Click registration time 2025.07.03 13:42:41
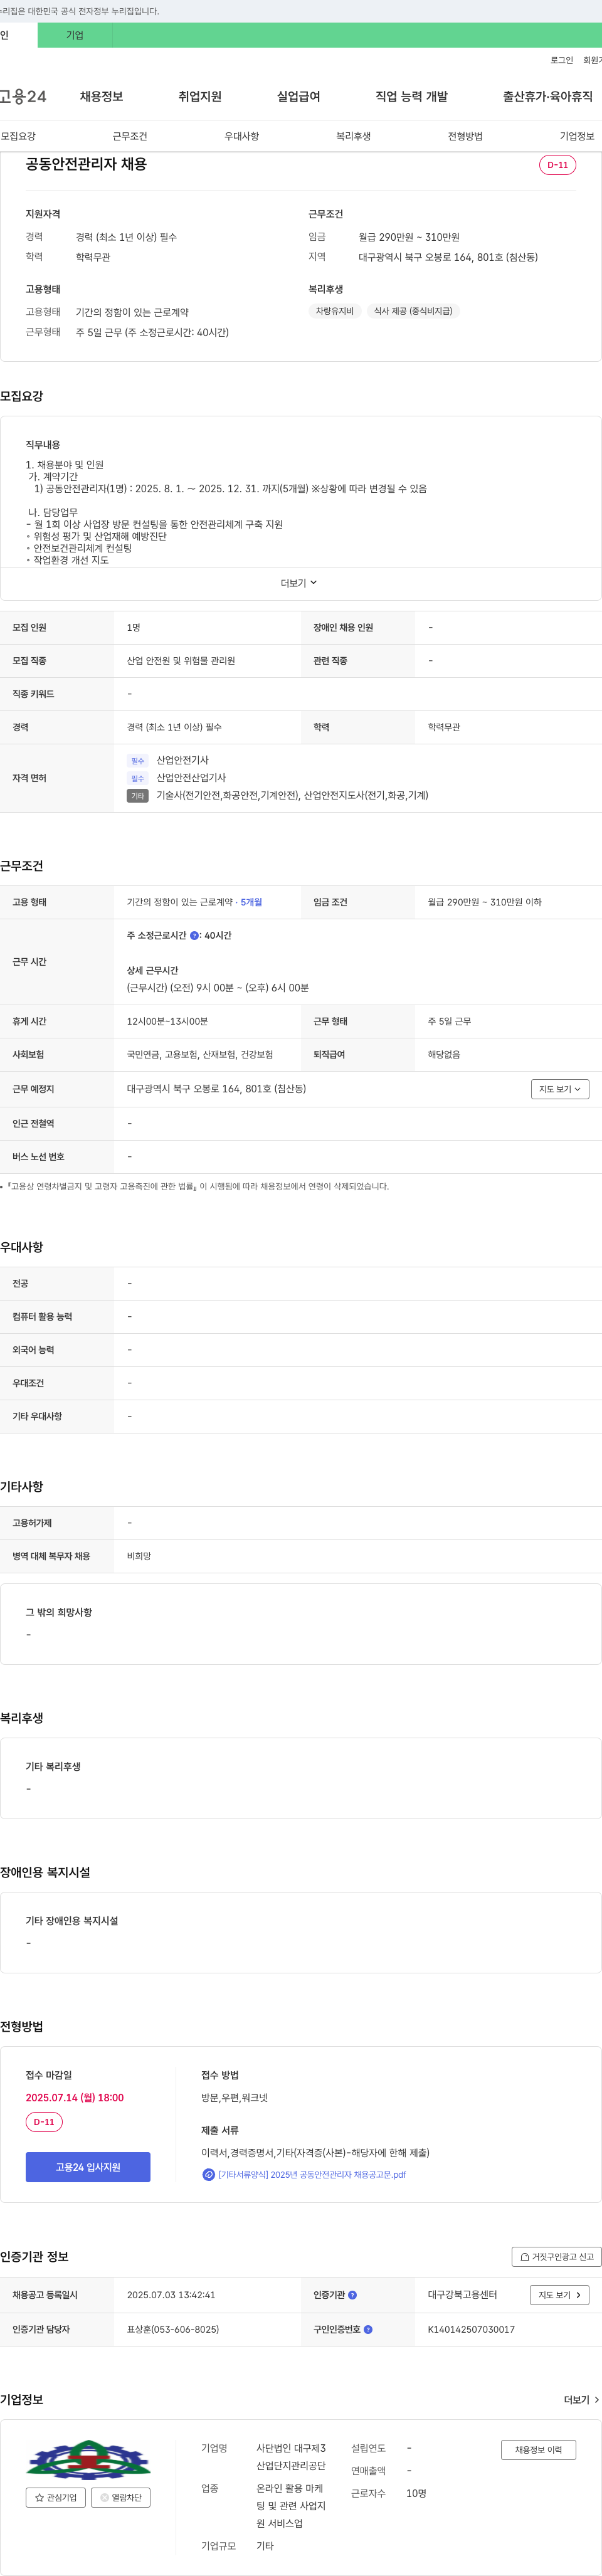This screenshot has height=2576, width=602. pos(171,2295)
